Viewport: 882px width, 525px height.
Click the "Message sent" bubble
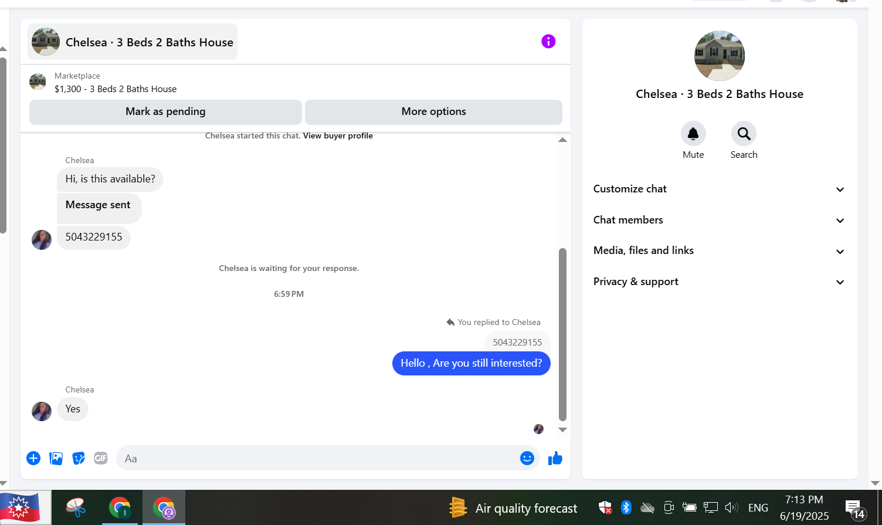click(x=99, y=208)
